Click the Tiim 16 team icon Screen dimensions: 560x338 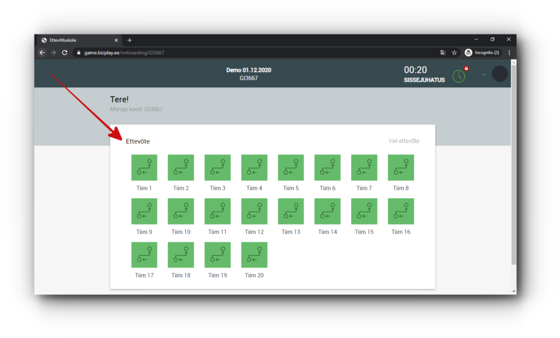pos(400,211)
